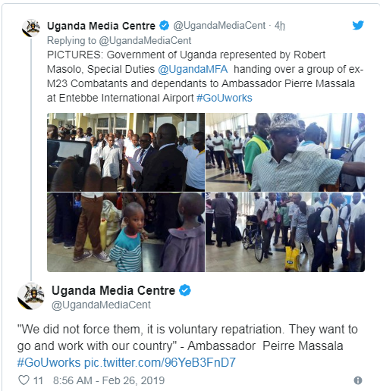This screenshot has width=380, height=391.
Task: Click the top verified badge icon
Action: (x=164, y=26)
